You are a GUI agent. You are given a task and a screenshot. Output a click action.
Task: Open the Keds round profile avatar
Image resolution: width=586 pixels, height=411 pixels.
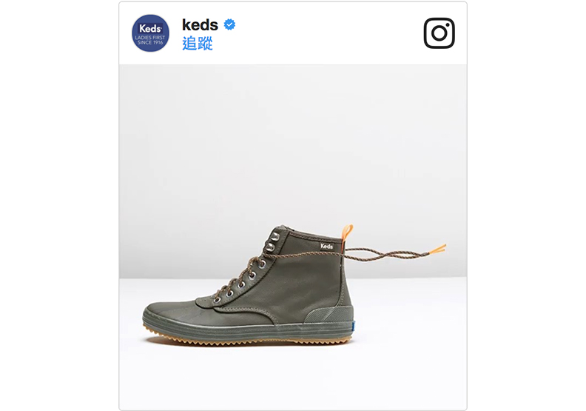coord(150,33)
